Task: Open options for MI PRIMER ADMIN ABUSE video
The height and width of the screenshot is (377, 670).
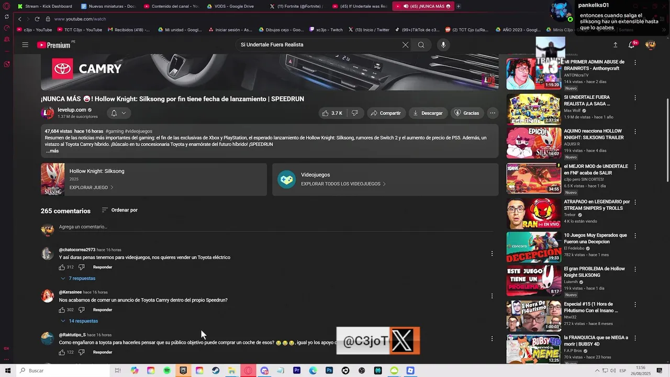Action: click(635, 62)
